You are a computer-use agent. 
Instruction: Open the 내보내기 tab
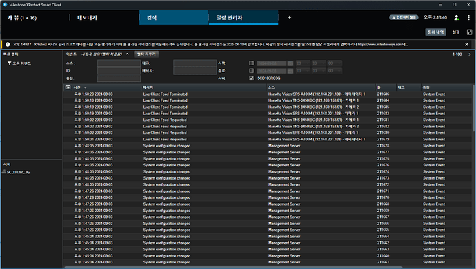[x=87, y=18]
